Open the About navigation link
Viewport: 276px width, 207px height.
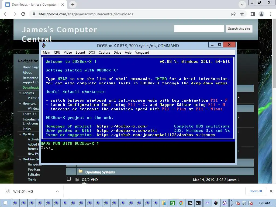[27, 73]
